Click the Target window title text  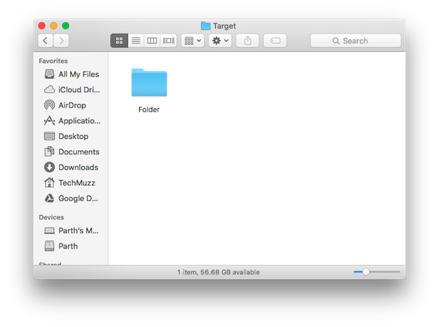[225, 26]
